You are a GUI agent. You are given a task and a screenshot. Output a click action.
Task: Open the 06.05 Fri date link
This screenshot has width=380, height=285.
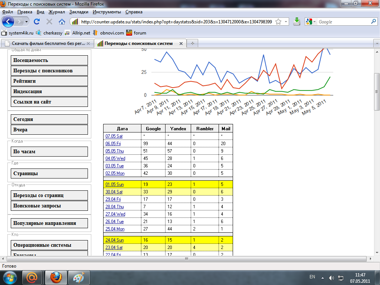113,144
